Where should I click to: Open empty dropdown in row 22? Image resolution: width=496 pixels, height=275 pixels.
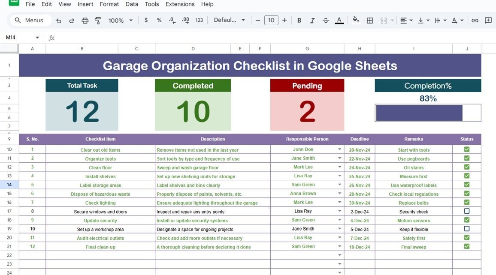(x=339, y=255)
